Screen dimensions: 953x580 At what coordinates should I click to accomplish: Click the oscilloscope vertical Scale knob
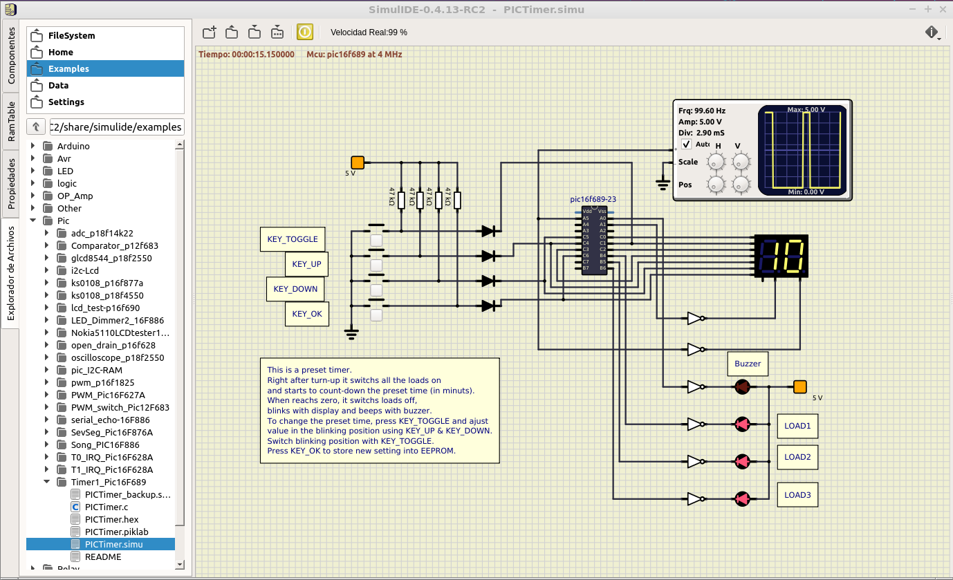pos(741,162)
